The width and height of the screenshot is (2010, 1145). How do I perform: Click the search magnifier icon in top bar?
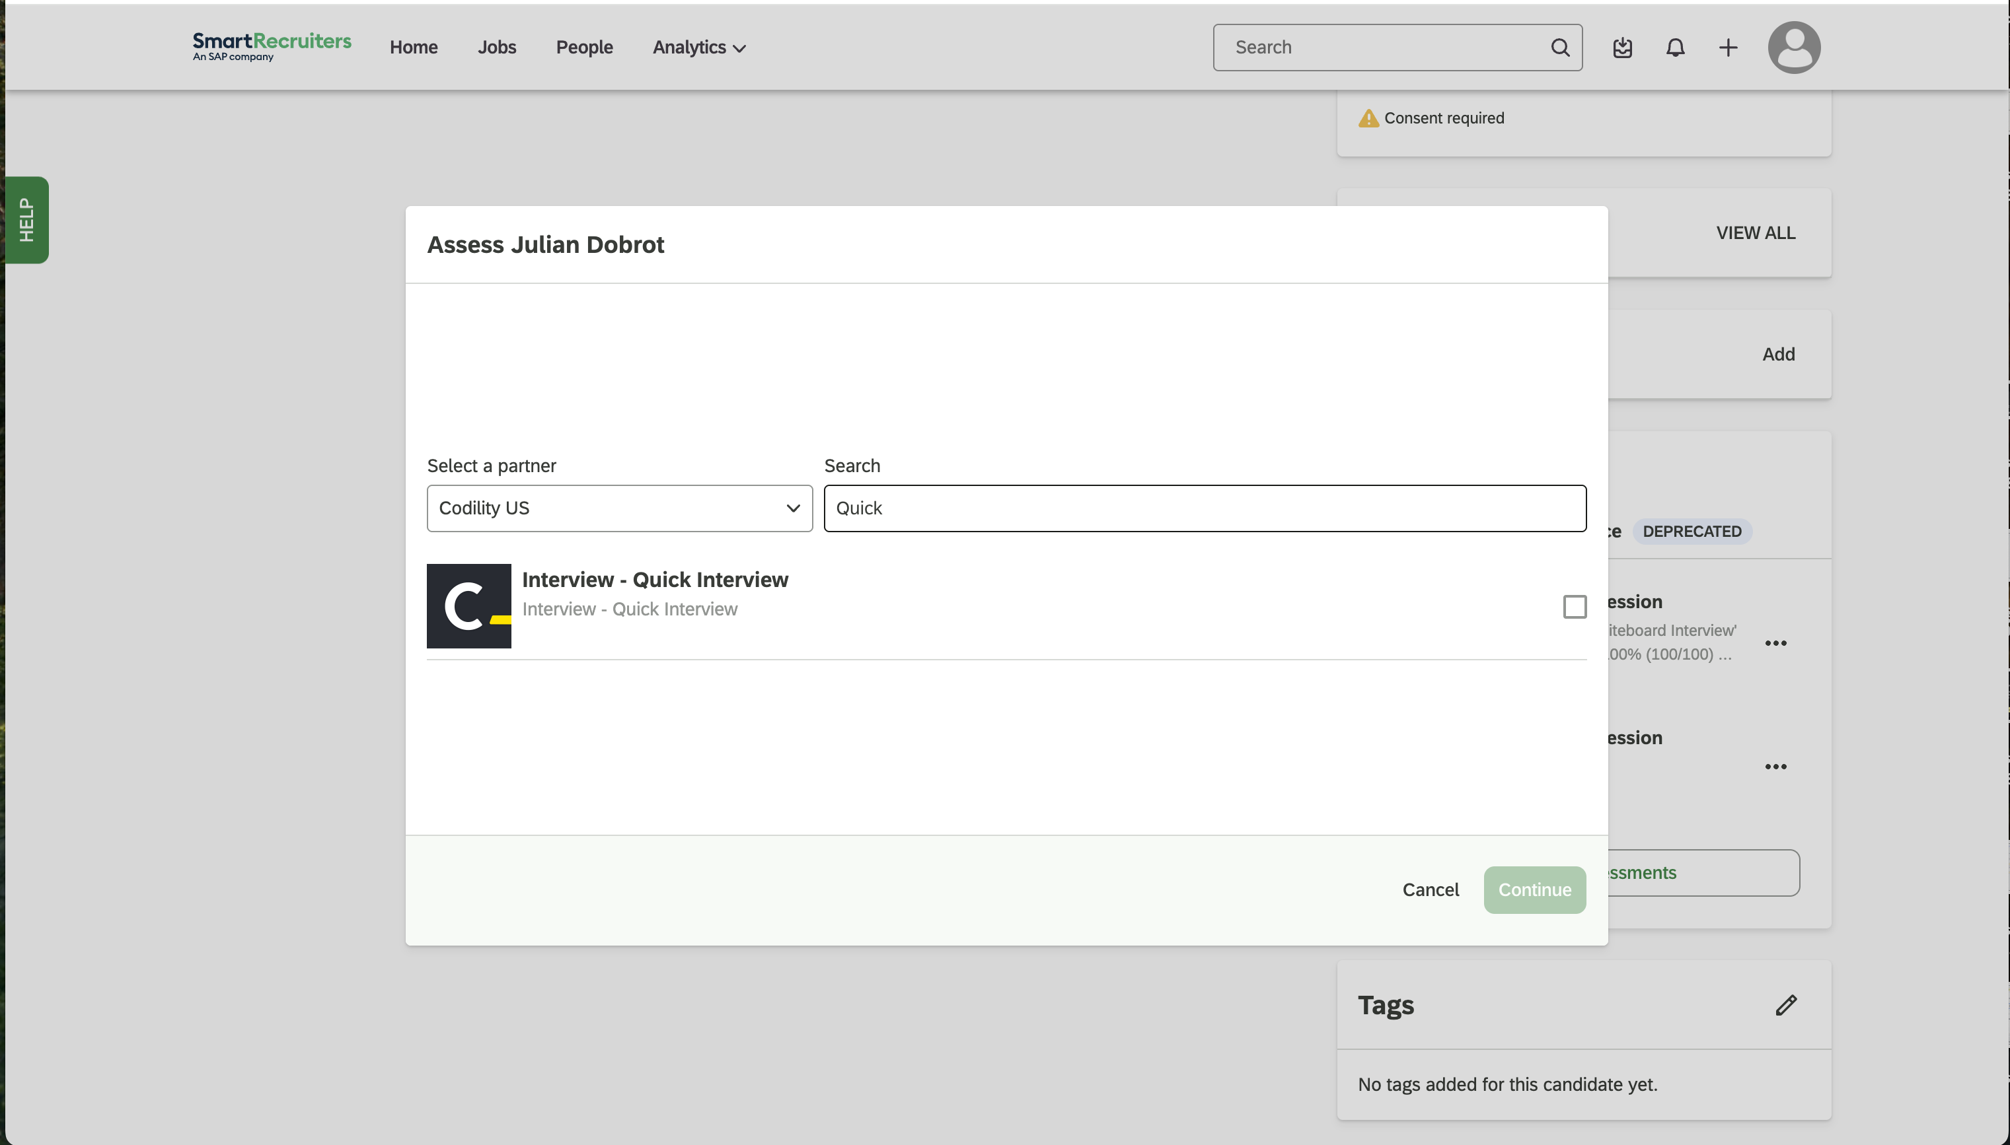pyautogui.click(x=1560, y=47)
